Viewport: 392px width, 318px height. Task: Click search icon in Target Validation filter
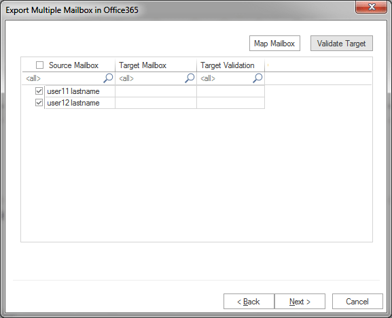coord(257,78)
